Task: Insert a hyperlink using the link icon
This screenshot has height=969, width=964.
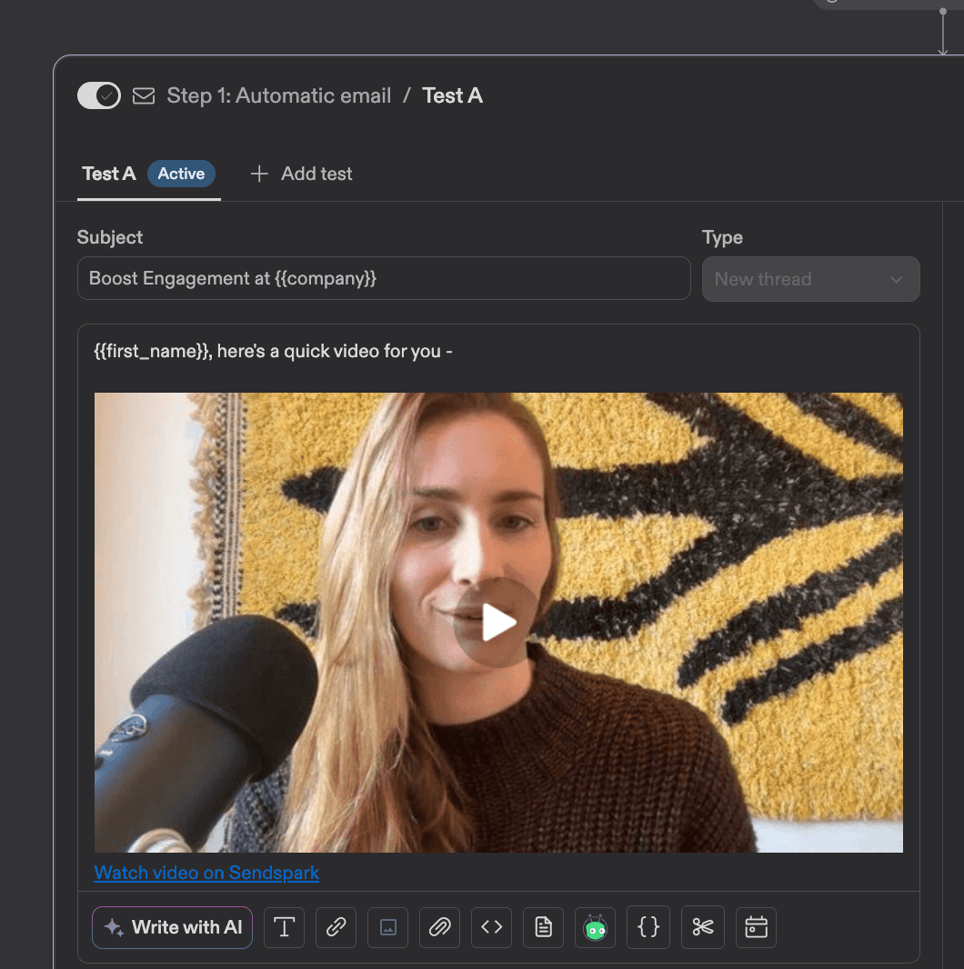Action: [336, 927]
